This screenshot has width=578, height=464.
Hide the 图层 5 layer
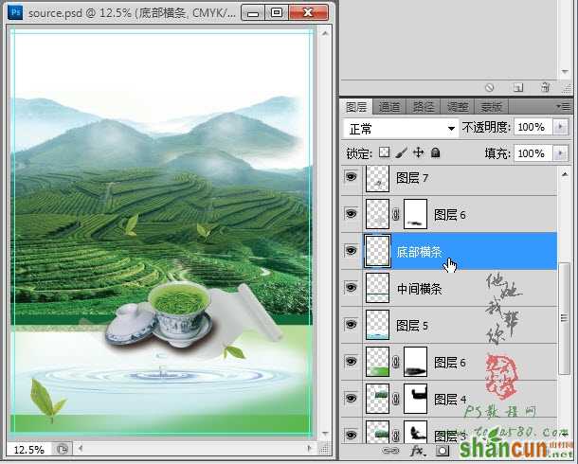[x=351, y=325]
